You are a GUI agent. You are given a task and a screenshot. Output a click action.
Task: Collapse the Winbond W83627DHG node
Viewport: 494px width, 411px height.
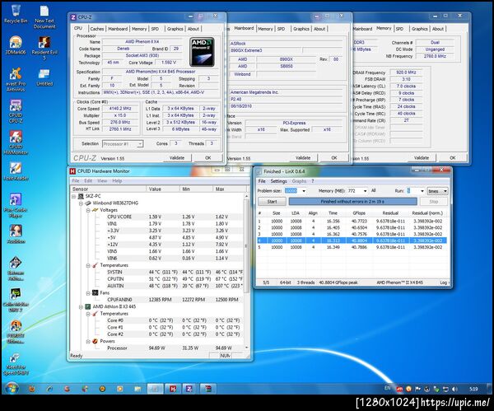coord(81,203)
